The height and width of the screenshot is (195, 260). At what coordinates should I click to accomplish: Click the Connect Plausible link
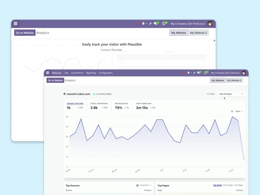point(111,50)
